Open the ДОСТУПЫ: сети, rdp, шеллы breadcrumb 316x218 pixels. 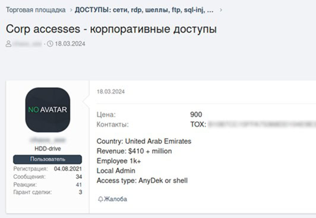point(144,10)
